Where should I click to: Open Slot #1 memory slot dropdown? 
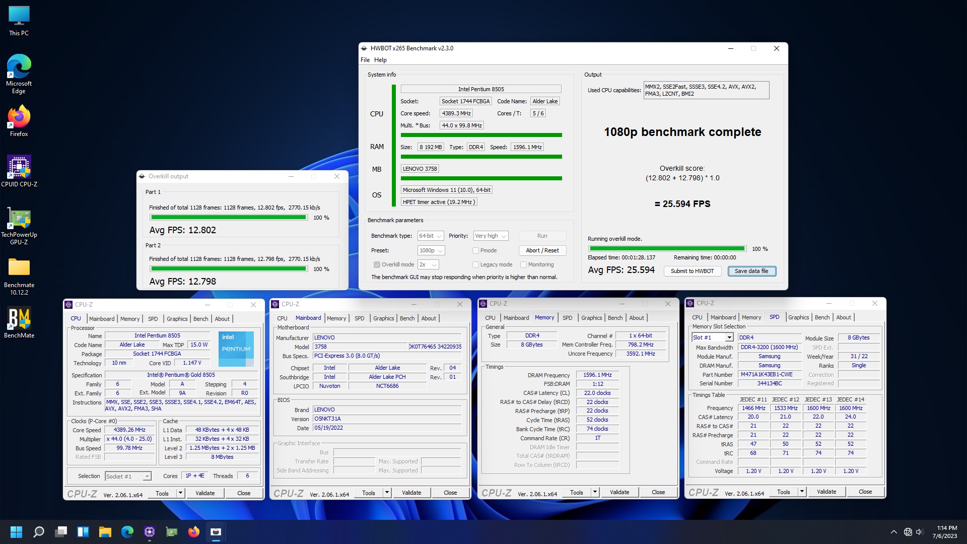[712, 337]
